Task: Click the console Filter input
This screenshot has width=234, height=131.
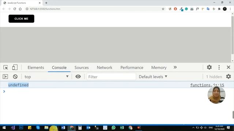Action: click(111, 77)
